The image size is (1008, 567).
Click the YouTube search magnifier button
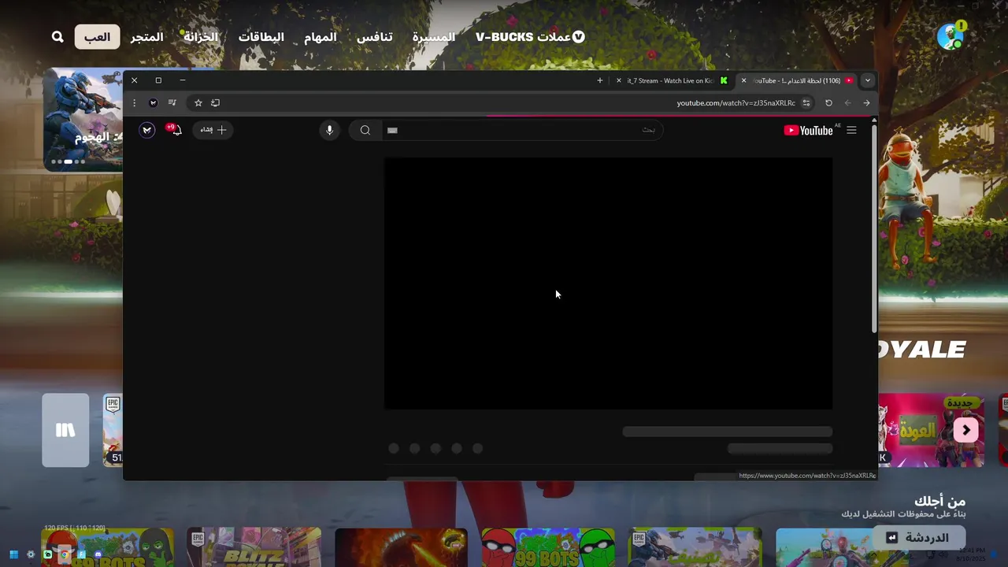[365, 130]
